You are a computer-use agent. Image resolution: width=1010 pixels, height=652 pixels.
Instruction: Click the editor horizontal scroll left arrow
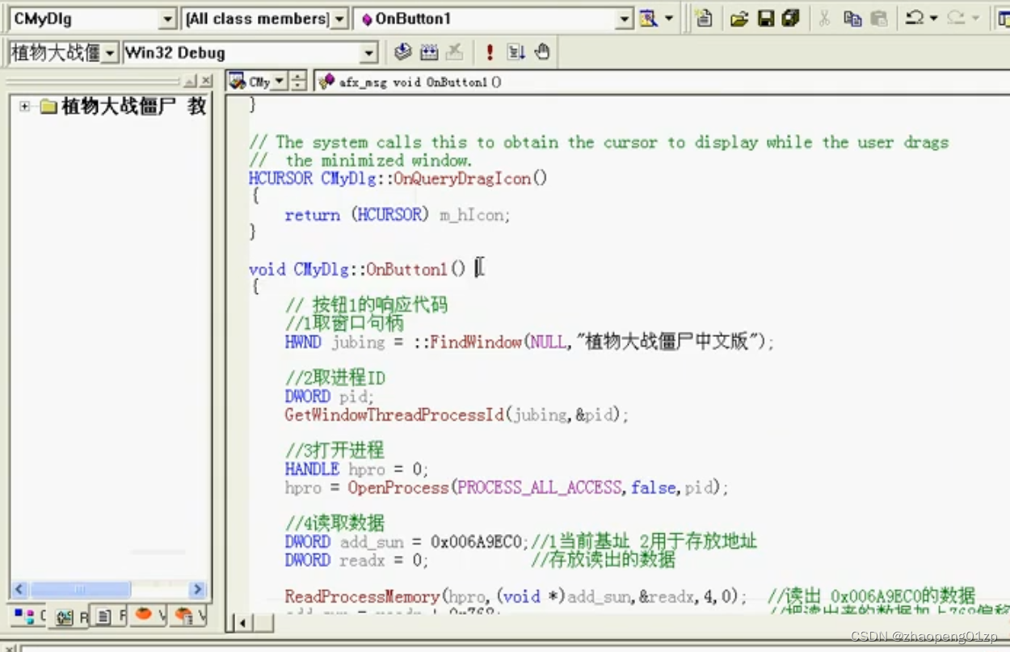[243, 622]
